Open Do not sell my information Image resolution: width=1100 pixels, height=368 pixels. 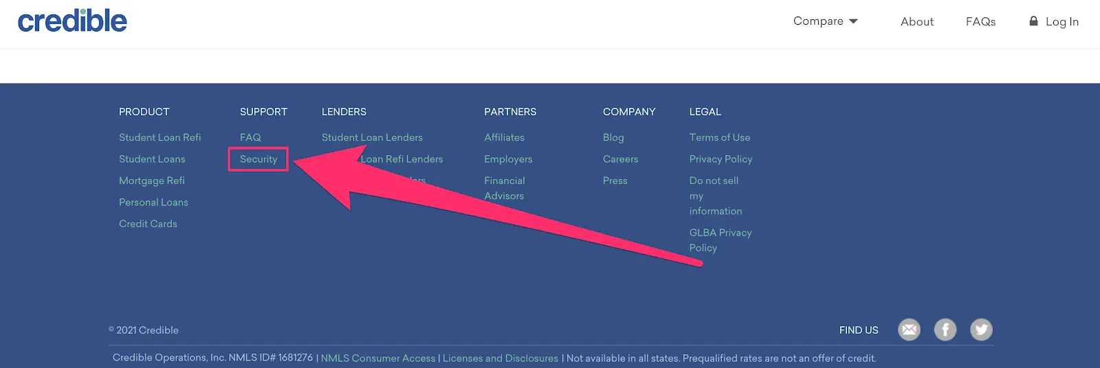click(716, 196)
